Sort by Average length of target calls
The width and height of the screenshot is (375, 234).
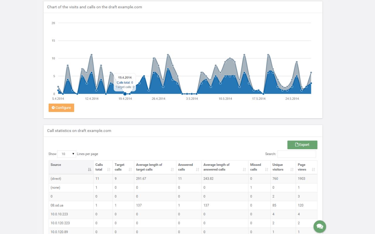coord(172,169)
